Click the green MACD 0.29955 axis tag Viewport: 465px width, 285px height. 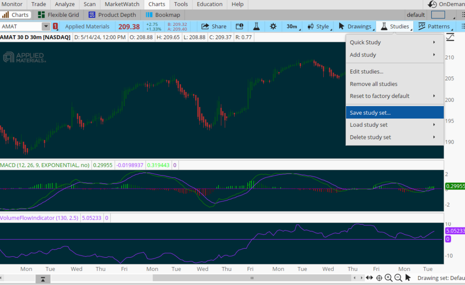pyautogui.click(x=455, y=186)
